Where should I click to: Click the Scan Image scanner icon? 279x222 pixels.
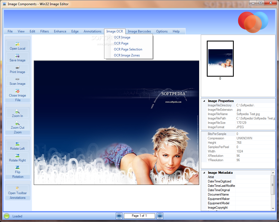[x=17, y=79]
